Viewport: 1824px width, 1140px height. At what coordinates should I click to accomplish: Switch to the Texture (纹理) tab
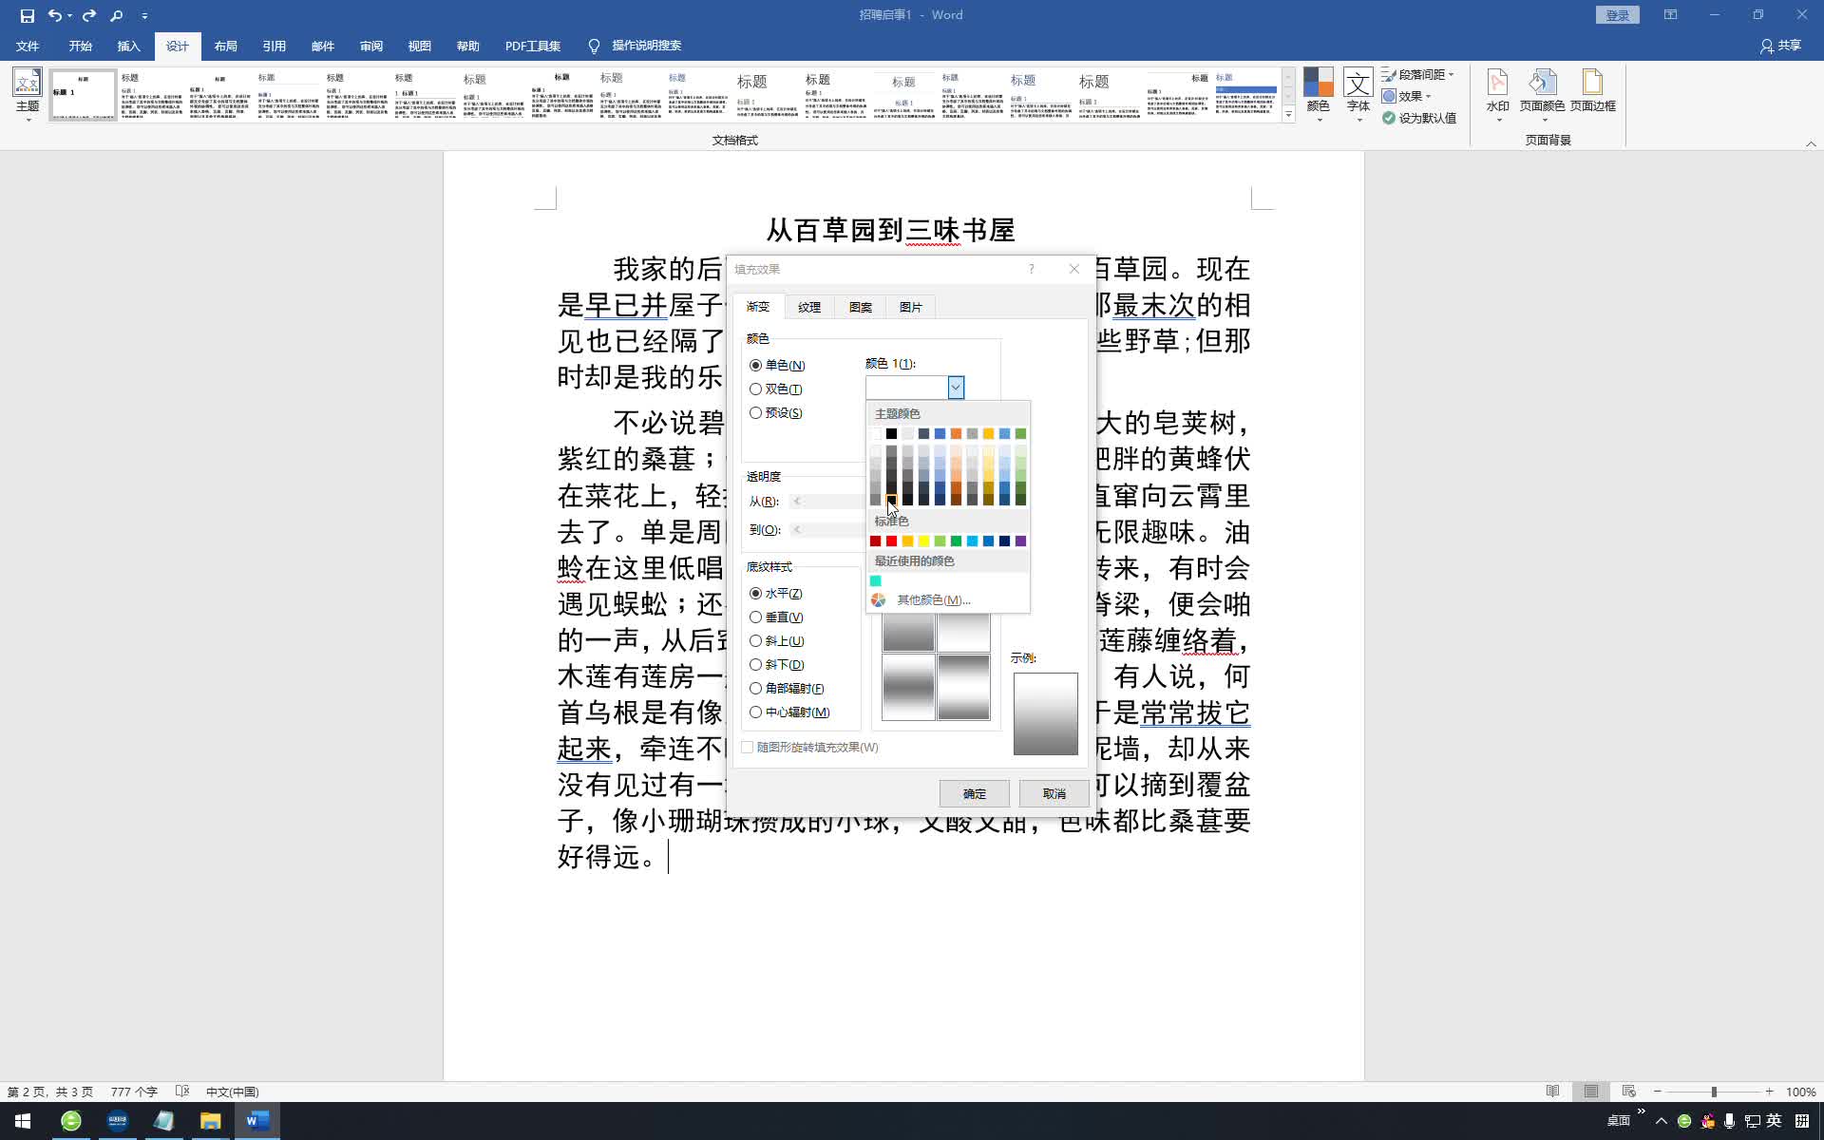(809, 307)
